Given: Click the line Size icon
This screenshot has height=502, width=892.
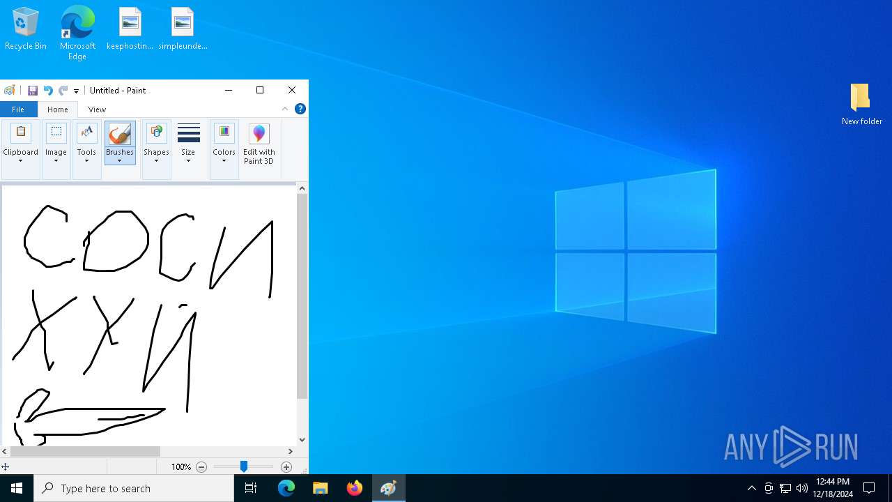Looking at the screenshot, I should (188, 132).
